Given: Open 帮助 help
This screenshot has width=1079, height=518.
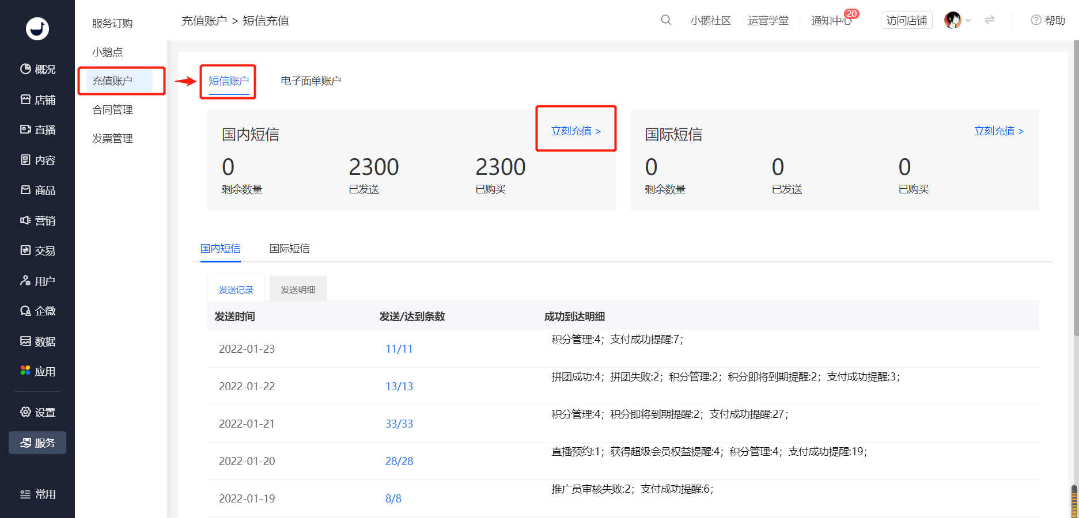Looking at the screenshot, I should pos(1048,20).
